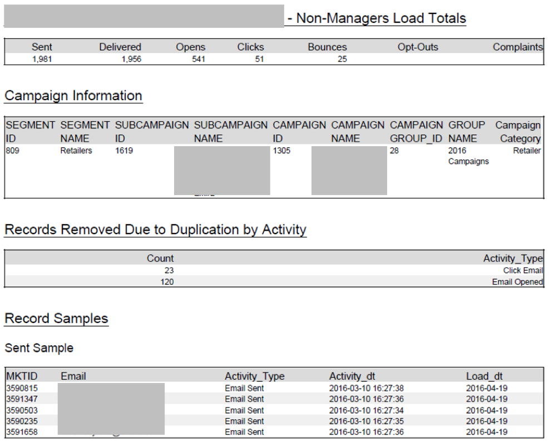Click MKTID 3591347
549x443 pixels.
[22, 399]
